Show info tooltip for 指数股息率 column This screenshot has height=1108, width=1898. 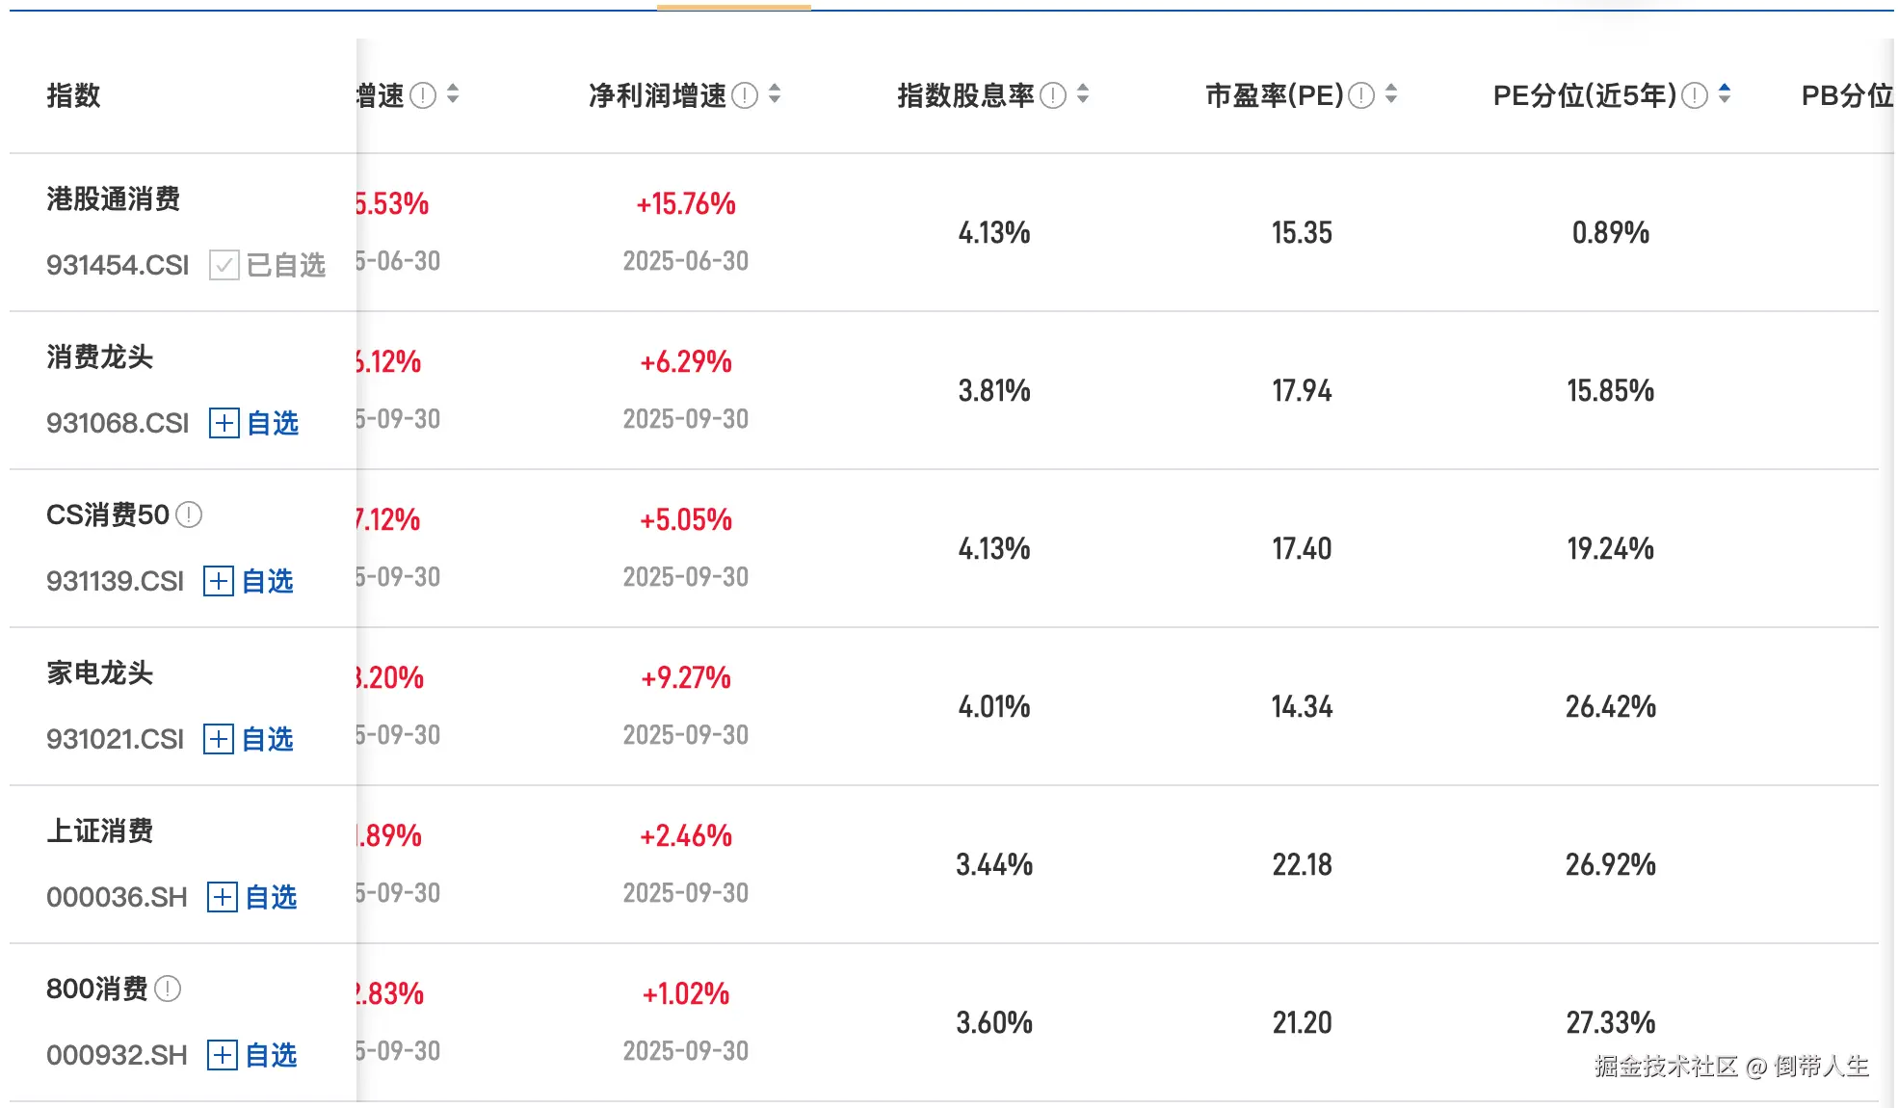[1053, 95]
